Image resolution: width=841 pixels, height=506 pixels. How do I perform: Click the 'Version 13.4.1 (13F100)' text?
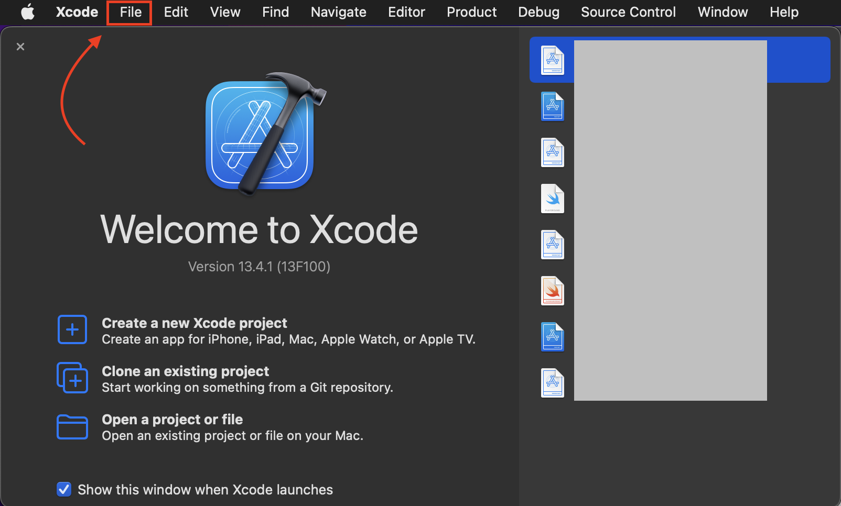click(x=259, y=267)
